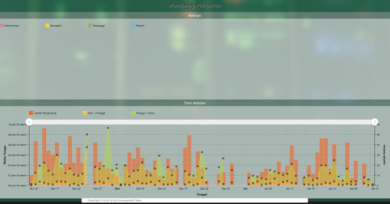Viewport: 390px width, 204px height.
Task: Click the Copyright Q-Cak Development Team text
Action: pyautogui.click(x=115, y=200)
